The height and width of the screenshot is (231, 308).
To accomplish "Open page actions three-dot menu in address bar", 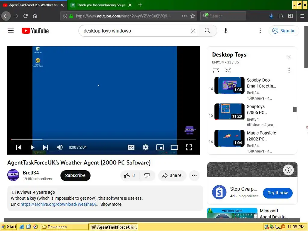I will (184, 16).
